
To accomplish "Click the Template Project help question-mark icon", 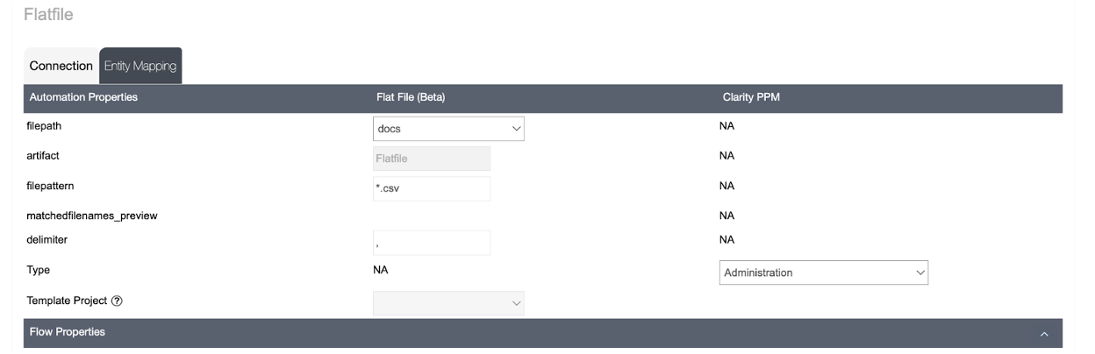I will (x=117, y=301).
